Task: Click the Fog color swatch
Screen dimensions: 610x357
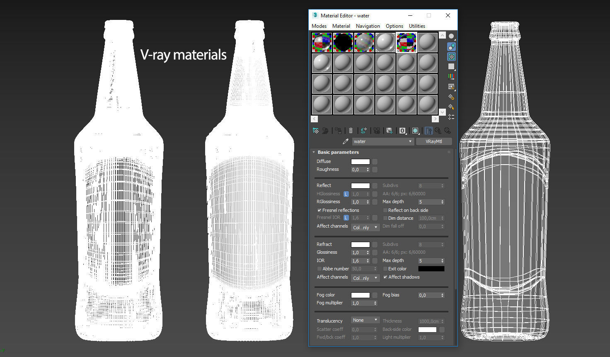Action: tap(361, 295)
